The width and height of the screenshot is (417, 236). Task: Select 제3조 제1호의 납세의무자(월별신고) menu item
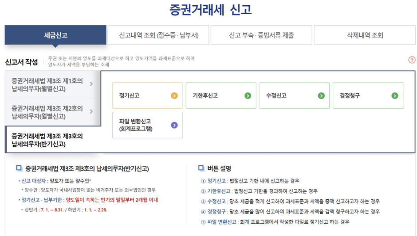tap(53, 84)
